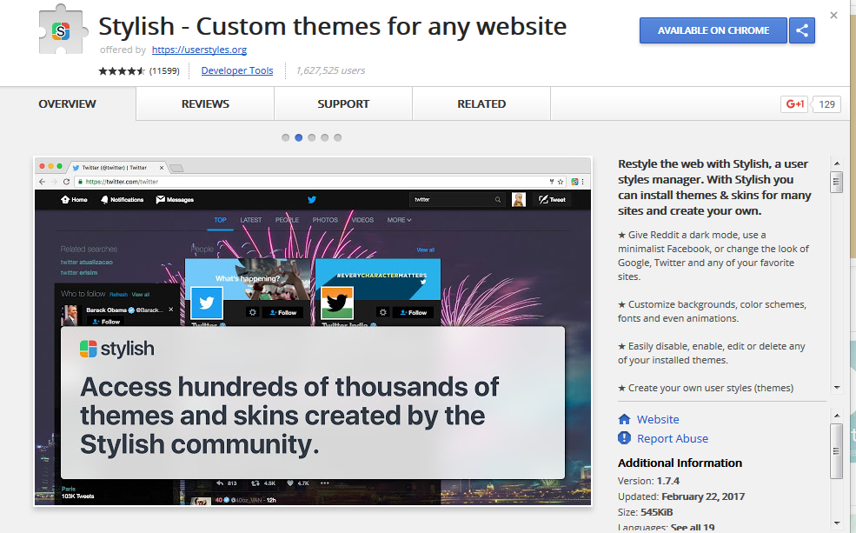Click the Twitter bird logo in the screenshot
Viewport: 856px width, 533px height.
point(312,199)
